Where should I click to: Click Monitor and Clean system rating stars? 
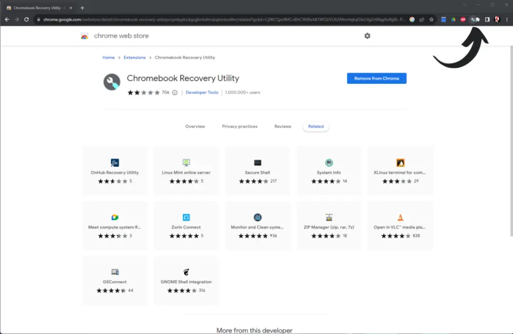253,236
